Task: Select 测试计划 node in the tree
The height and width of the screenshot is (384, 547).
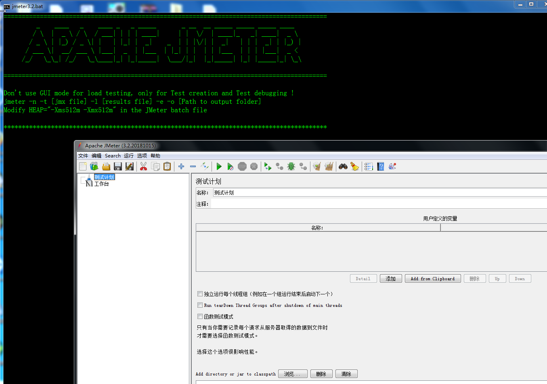Action: (x=104, y=177)
